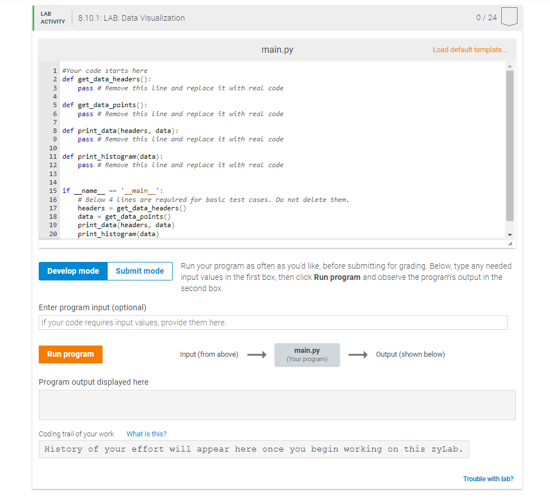
Task: Click line number 14 in the gutter
Action: coord(53,182)
